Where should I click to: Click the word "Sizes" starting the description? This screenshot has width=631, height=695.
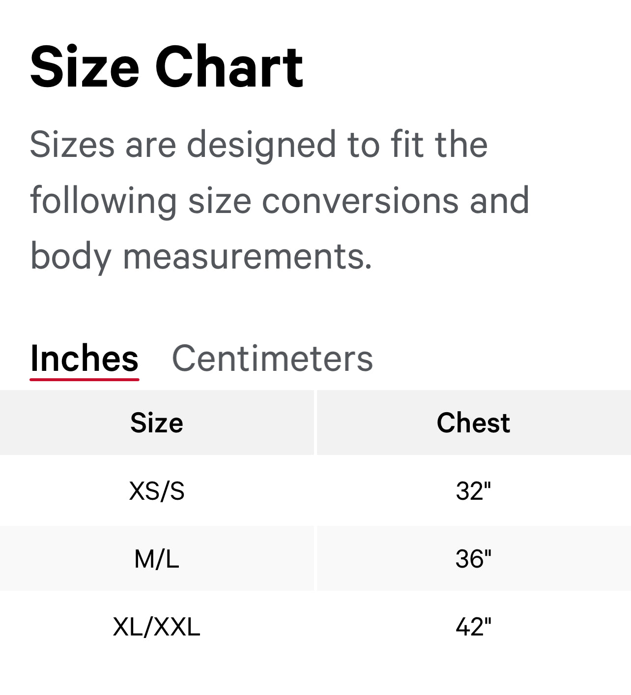[72, 145]
